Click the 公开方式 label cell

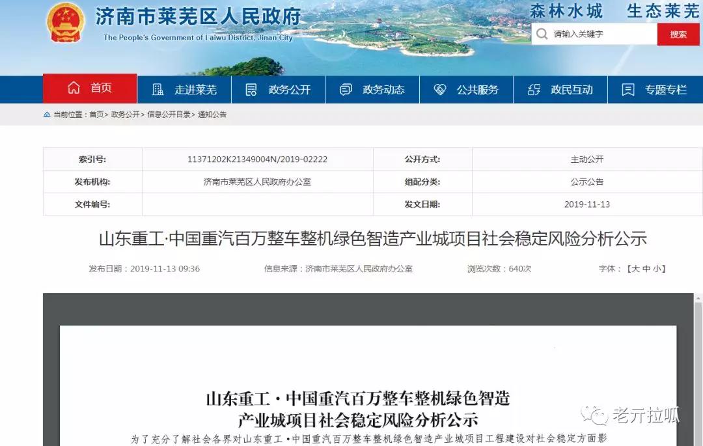[422, 159]
